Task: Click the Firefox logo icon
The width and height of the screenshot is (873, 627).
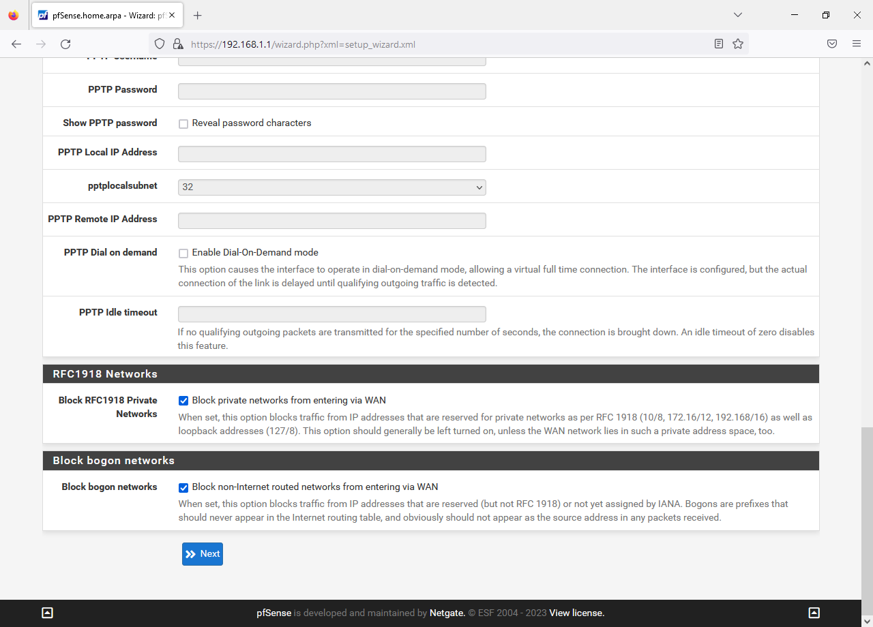Action: [x=14, y=15]
